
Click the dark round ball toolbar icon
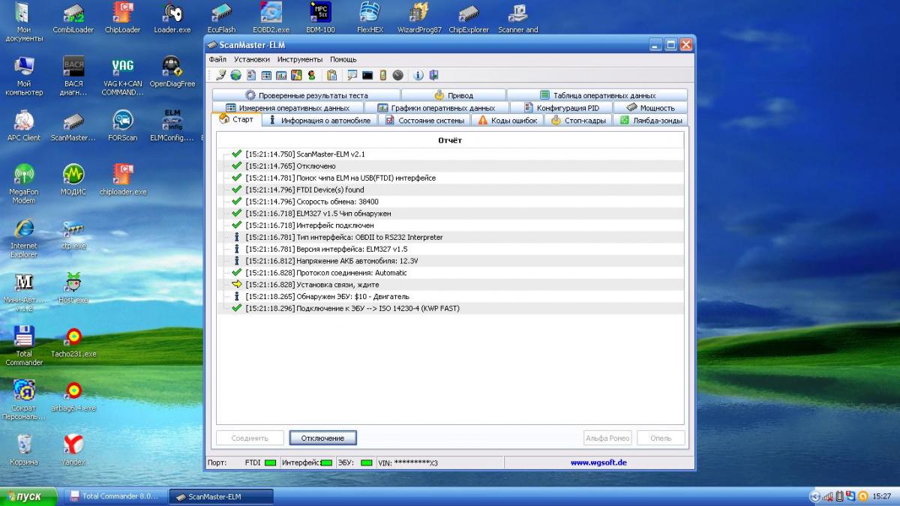click(x=397, y=75)
